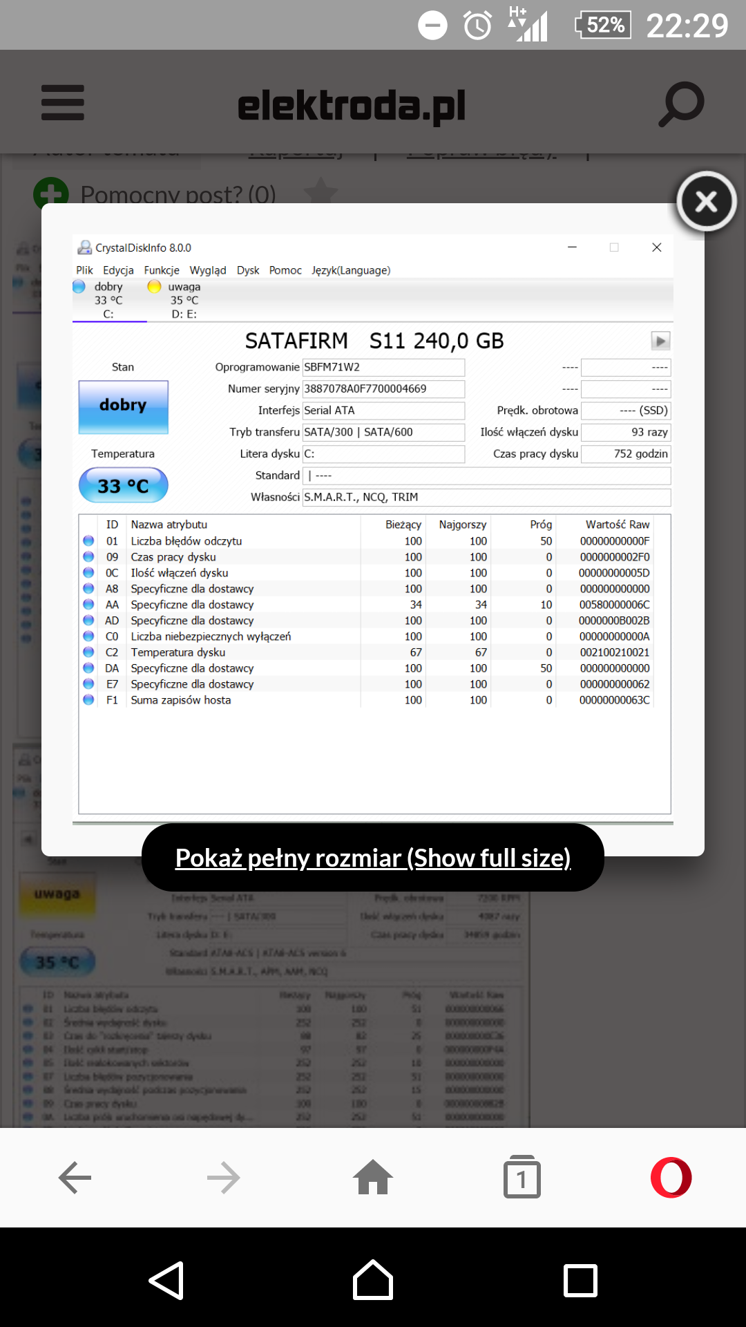The width and height of the screenshot is (746, 1327).
Task: Open the Pomoc menu
Action: (x=285, y=270)
